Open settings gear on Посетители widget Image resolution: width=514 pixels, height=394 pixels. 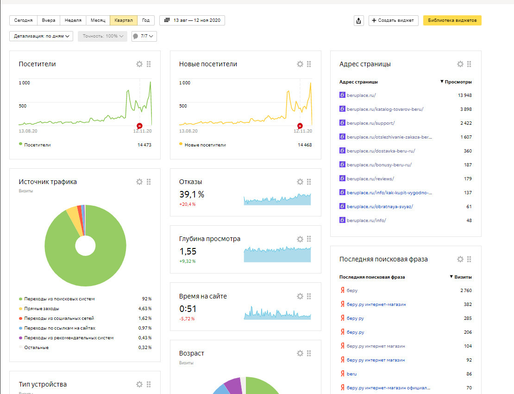139,64
